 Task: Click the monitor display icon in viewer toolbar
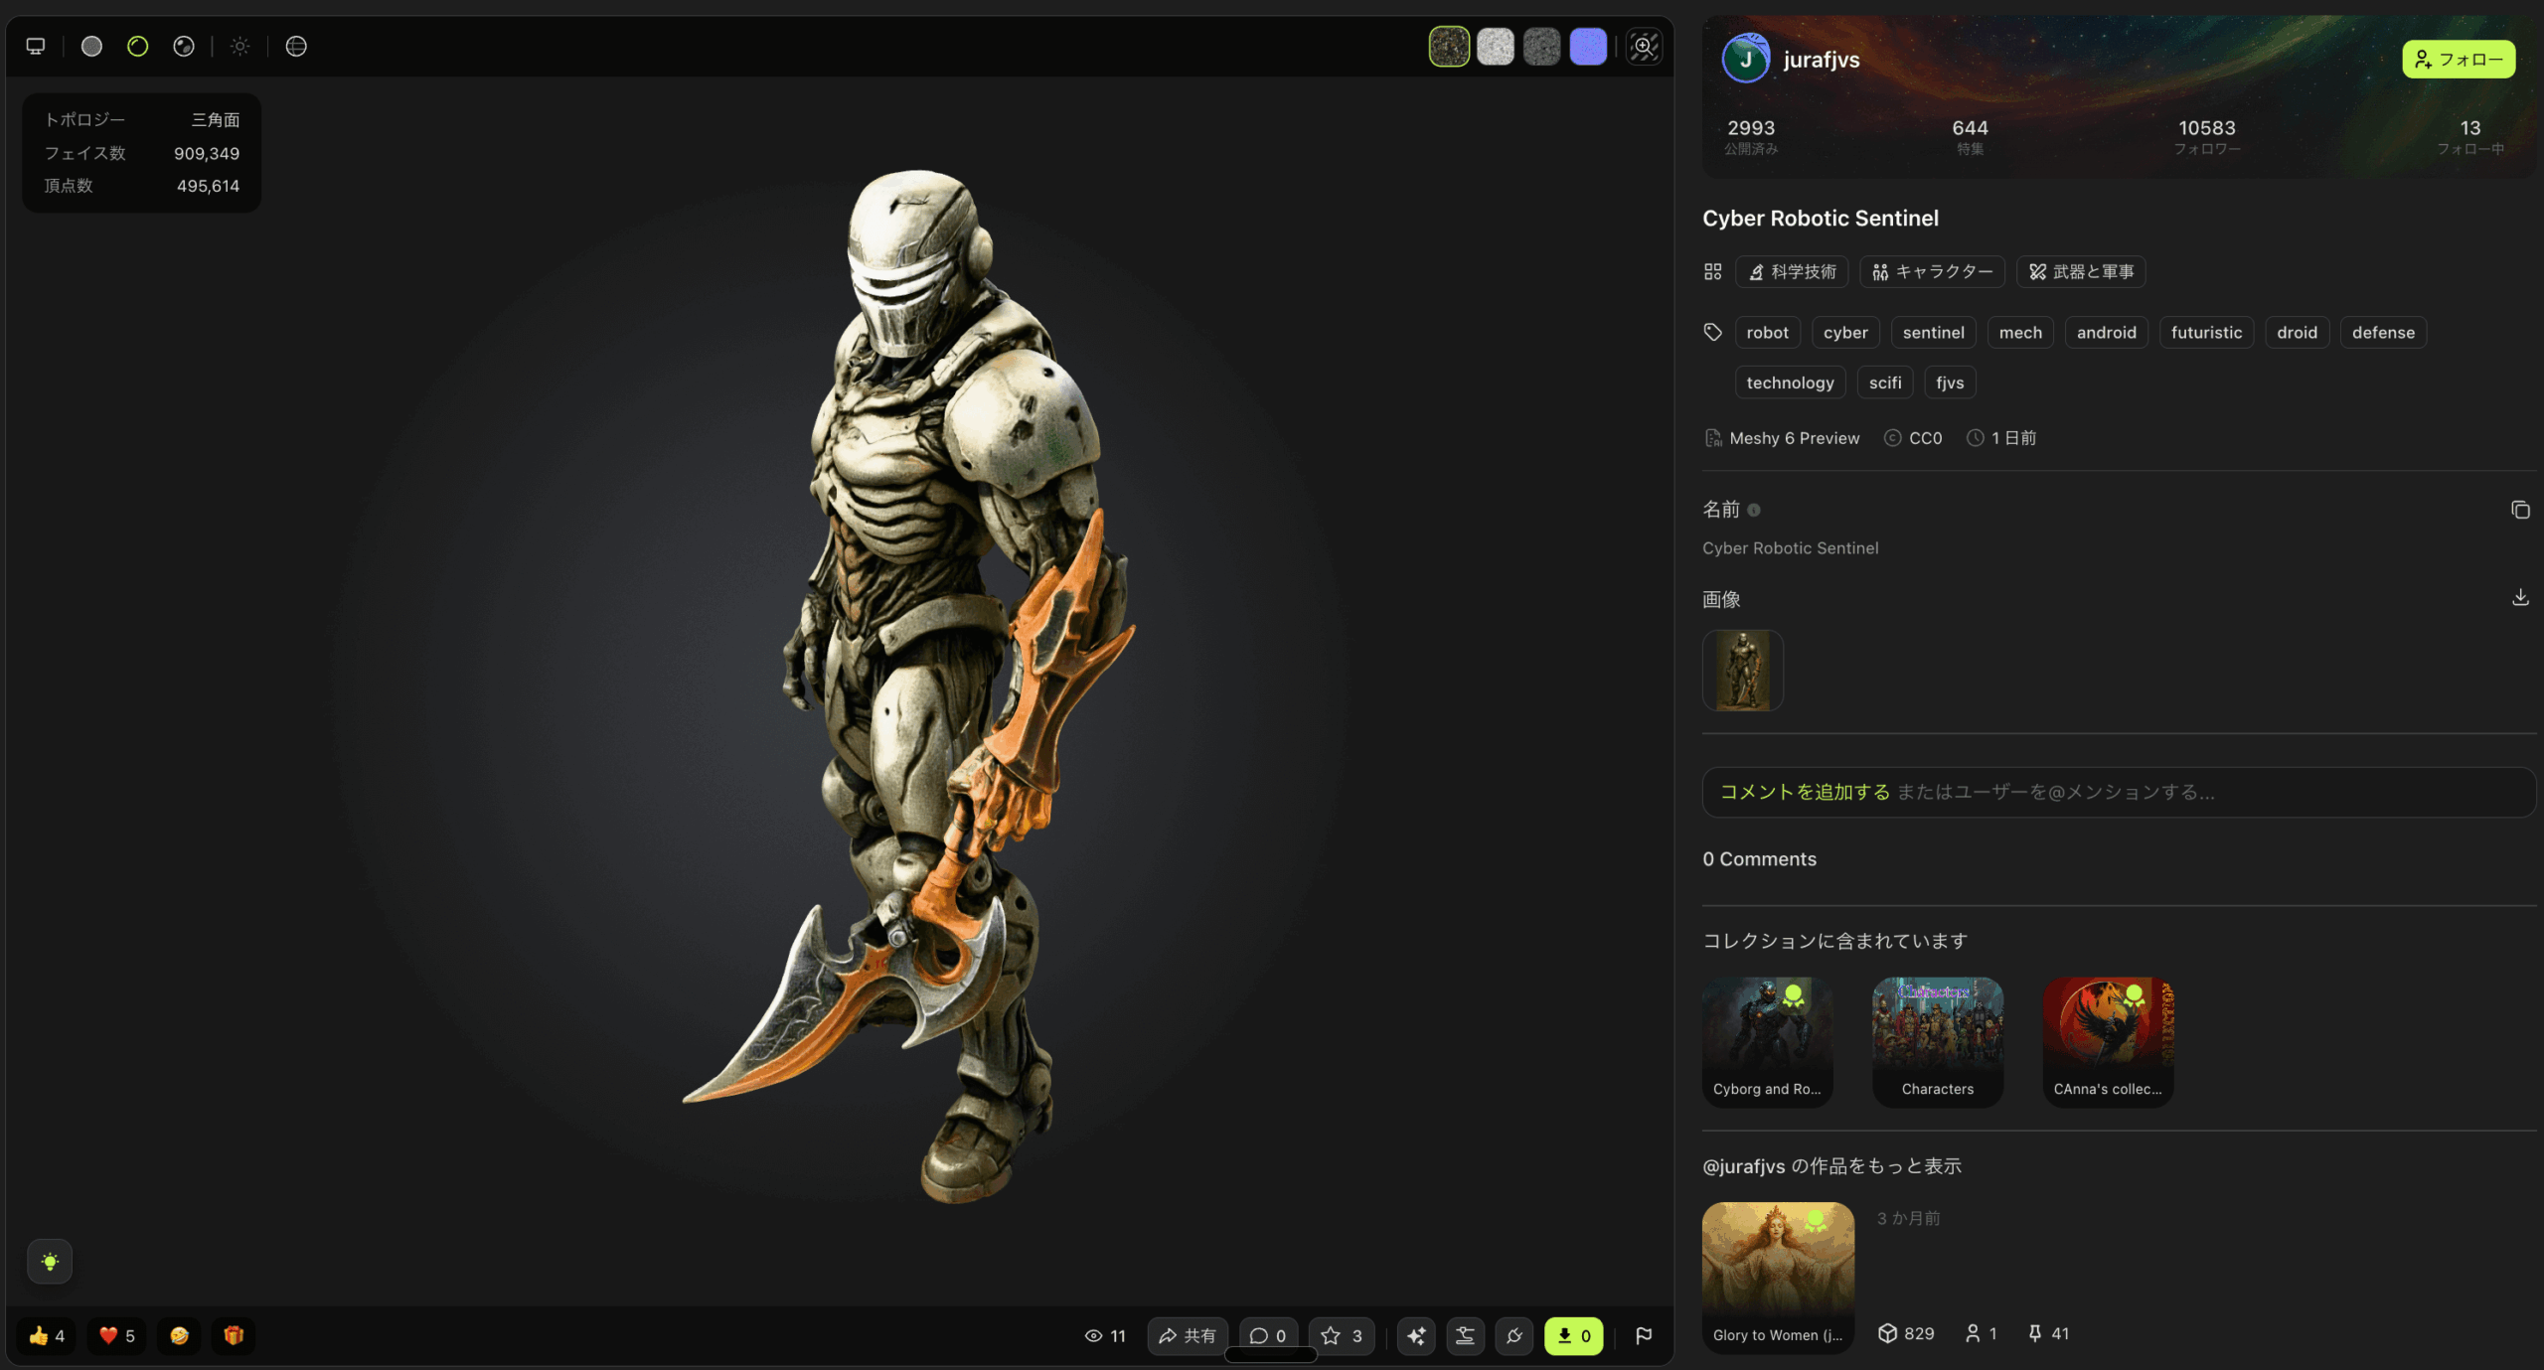[36, 47]
